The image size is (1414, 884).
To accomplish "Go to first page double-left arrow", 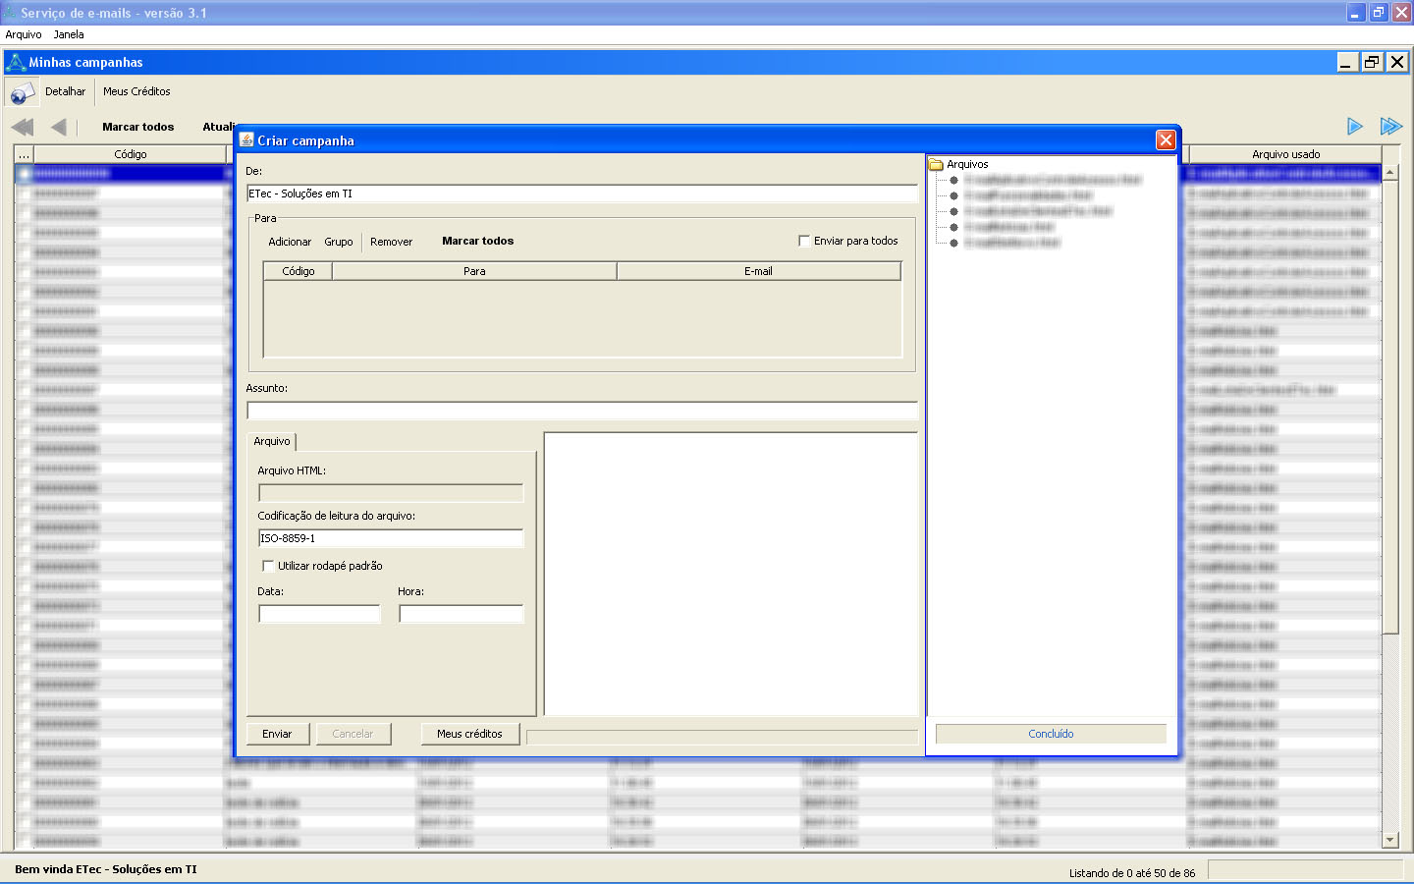I will click(23, 127).
